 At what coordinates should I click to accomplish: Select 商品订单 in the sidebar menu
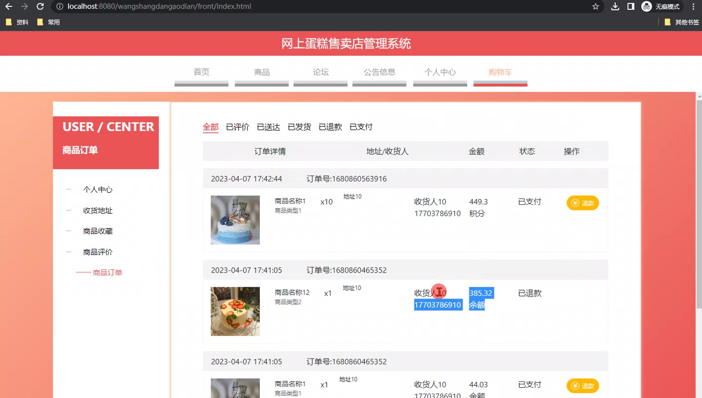click(x=107, y=273)
